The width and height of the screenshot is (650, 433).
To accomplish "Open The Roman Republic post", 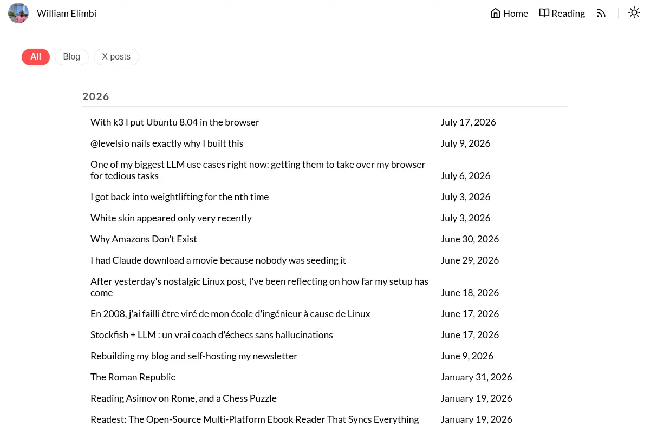I will (133, 377).
